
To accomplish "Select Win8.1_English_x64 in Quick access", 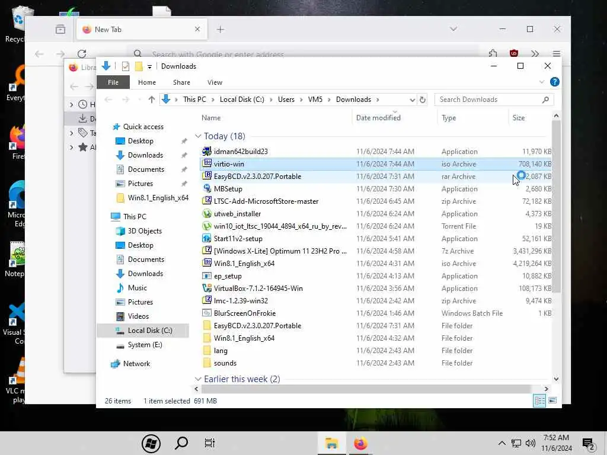I will [x=158, y=198].
